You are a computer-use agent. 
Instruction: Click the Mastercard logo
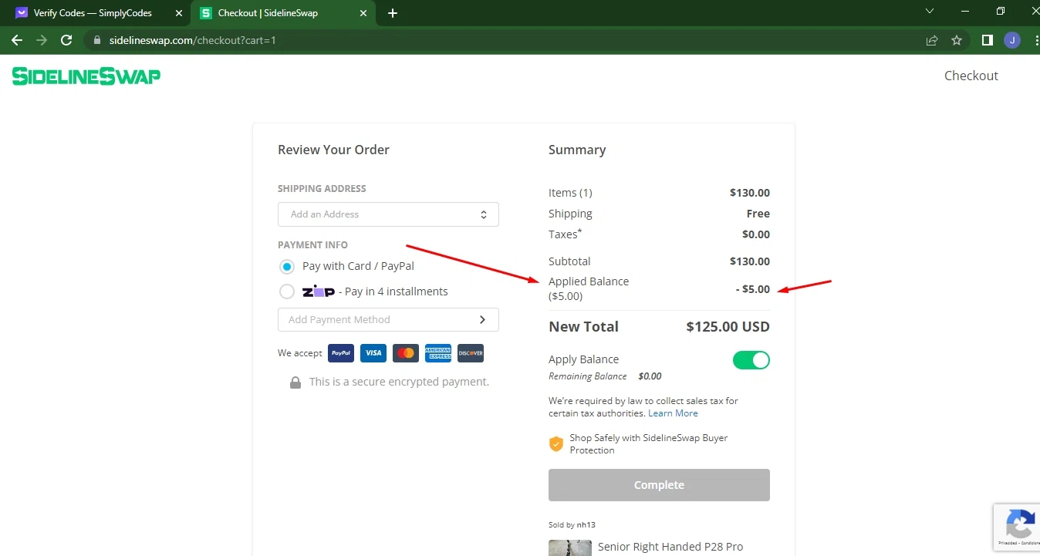click(x=406, y=353)
